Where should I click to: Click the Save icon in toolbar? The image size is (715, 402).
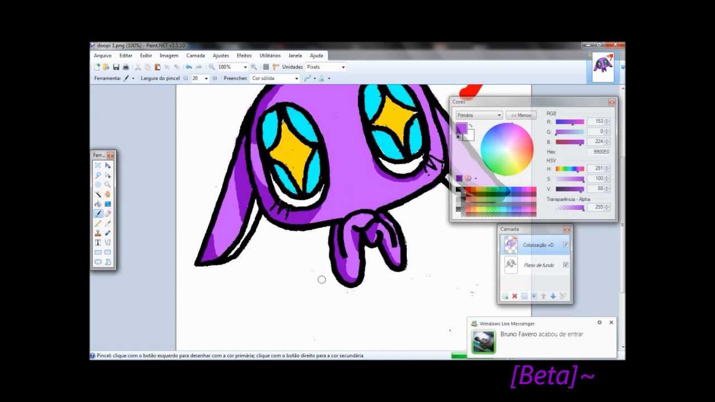[116, 67]
